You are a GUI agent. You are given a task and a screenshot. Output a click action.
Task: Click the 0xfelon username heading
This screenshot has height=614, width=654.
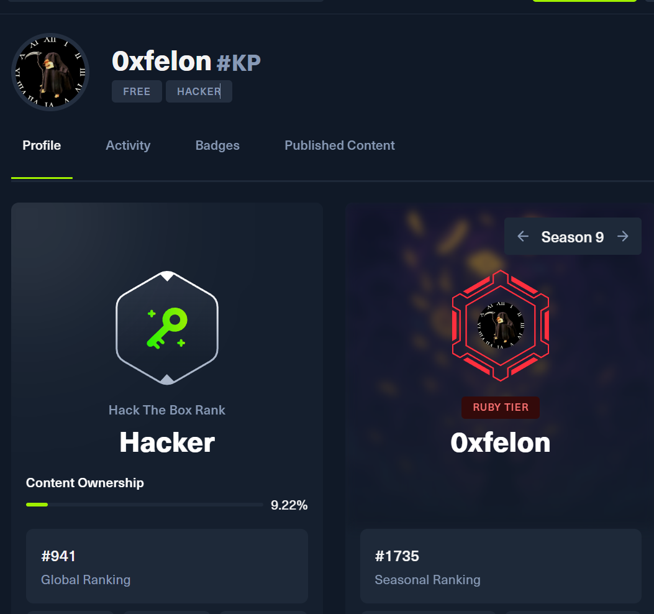click(162, 62)
